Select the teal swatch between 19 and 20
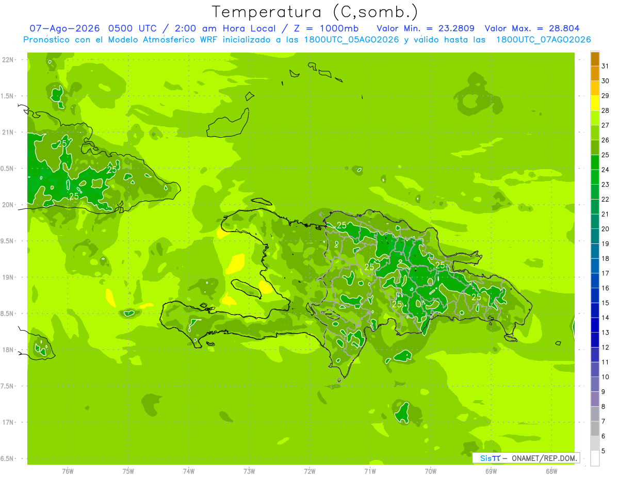 tap(595, 236)
